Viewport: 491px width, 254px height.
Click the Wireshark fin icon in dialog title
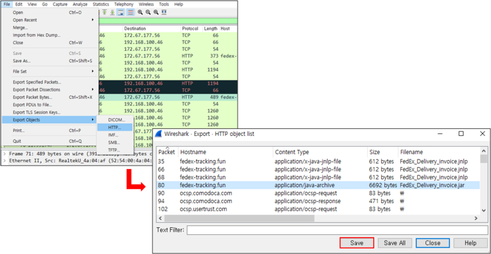pos(159,134)
